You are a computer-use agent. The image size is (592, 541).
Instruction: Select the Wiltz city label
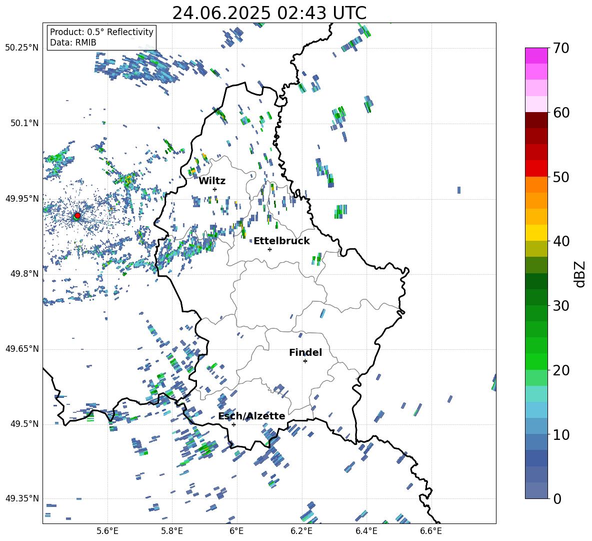coord(212,181)
